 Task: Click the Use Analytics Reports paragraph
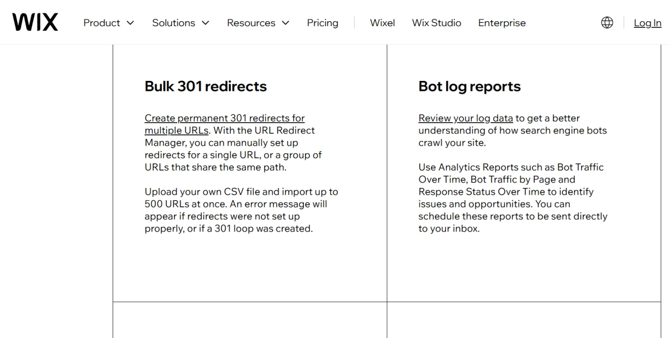[x=513, y=198]
